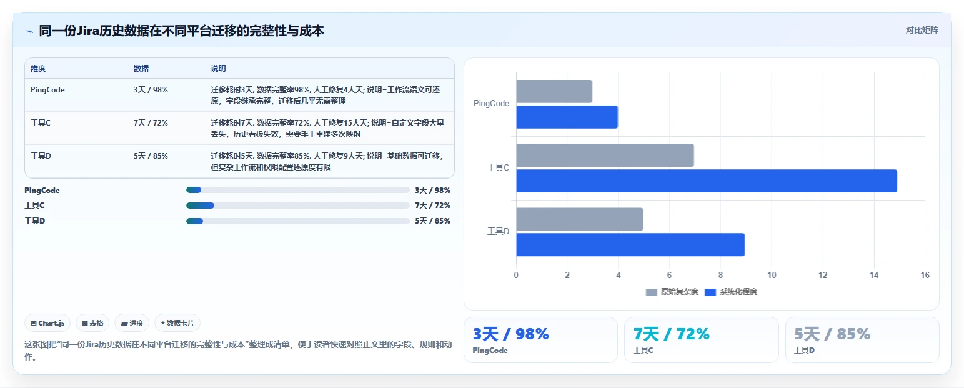Select the 数据卡片 tag chip

point(177,323)
